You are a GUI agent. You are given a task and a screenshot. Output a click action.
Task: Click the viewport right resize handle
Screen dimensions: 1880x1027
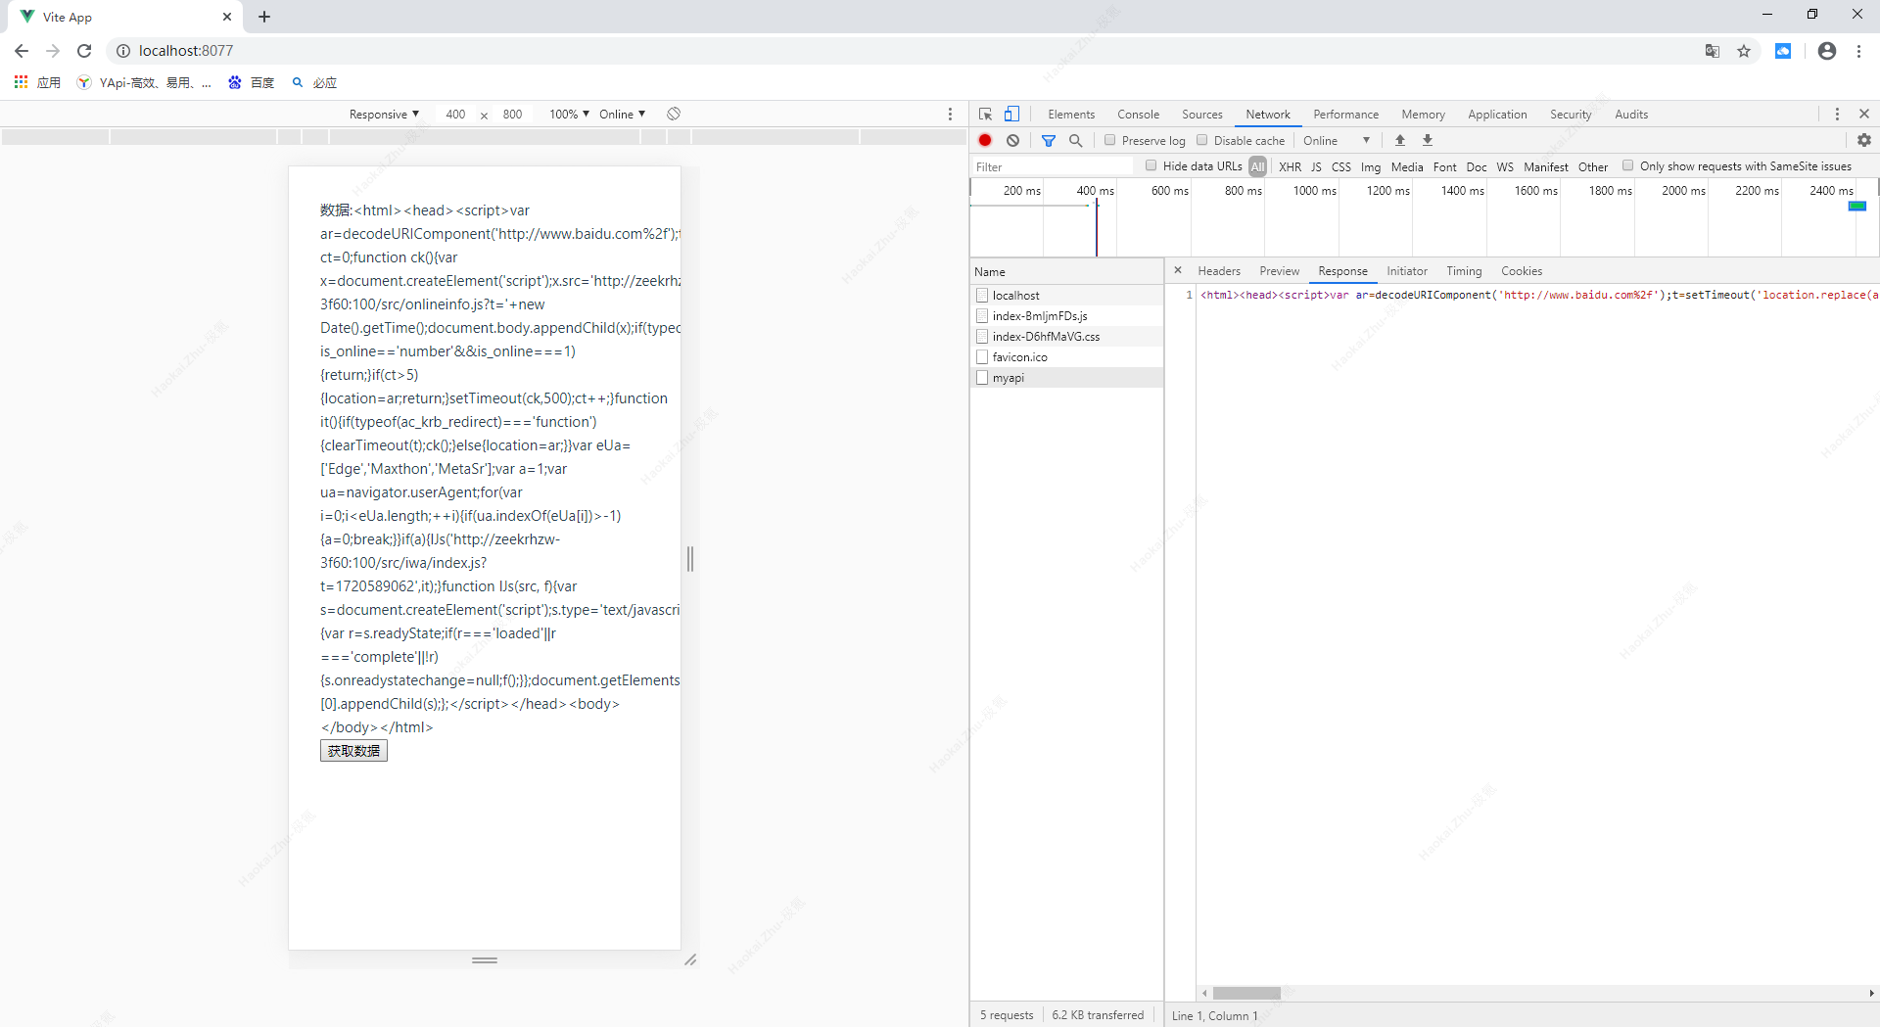(690, 559)
